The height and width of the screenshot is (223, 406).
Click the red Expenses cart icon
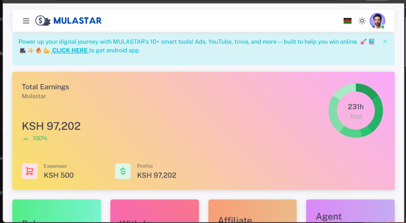pyautogui.click(x=29, y=171)
